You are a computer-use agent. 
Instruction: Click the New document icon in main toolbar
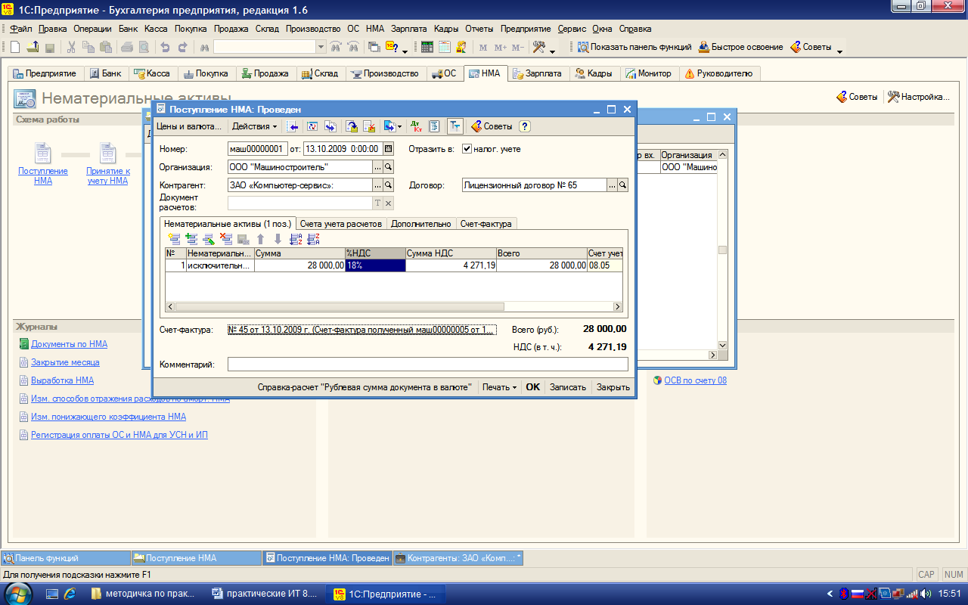(x=14, y=47)
